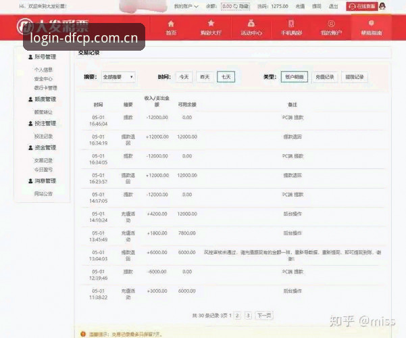This screenshot has height=338, width=406.
Task: Click the -6000.00 amount cell
Action: coord(157,272)
